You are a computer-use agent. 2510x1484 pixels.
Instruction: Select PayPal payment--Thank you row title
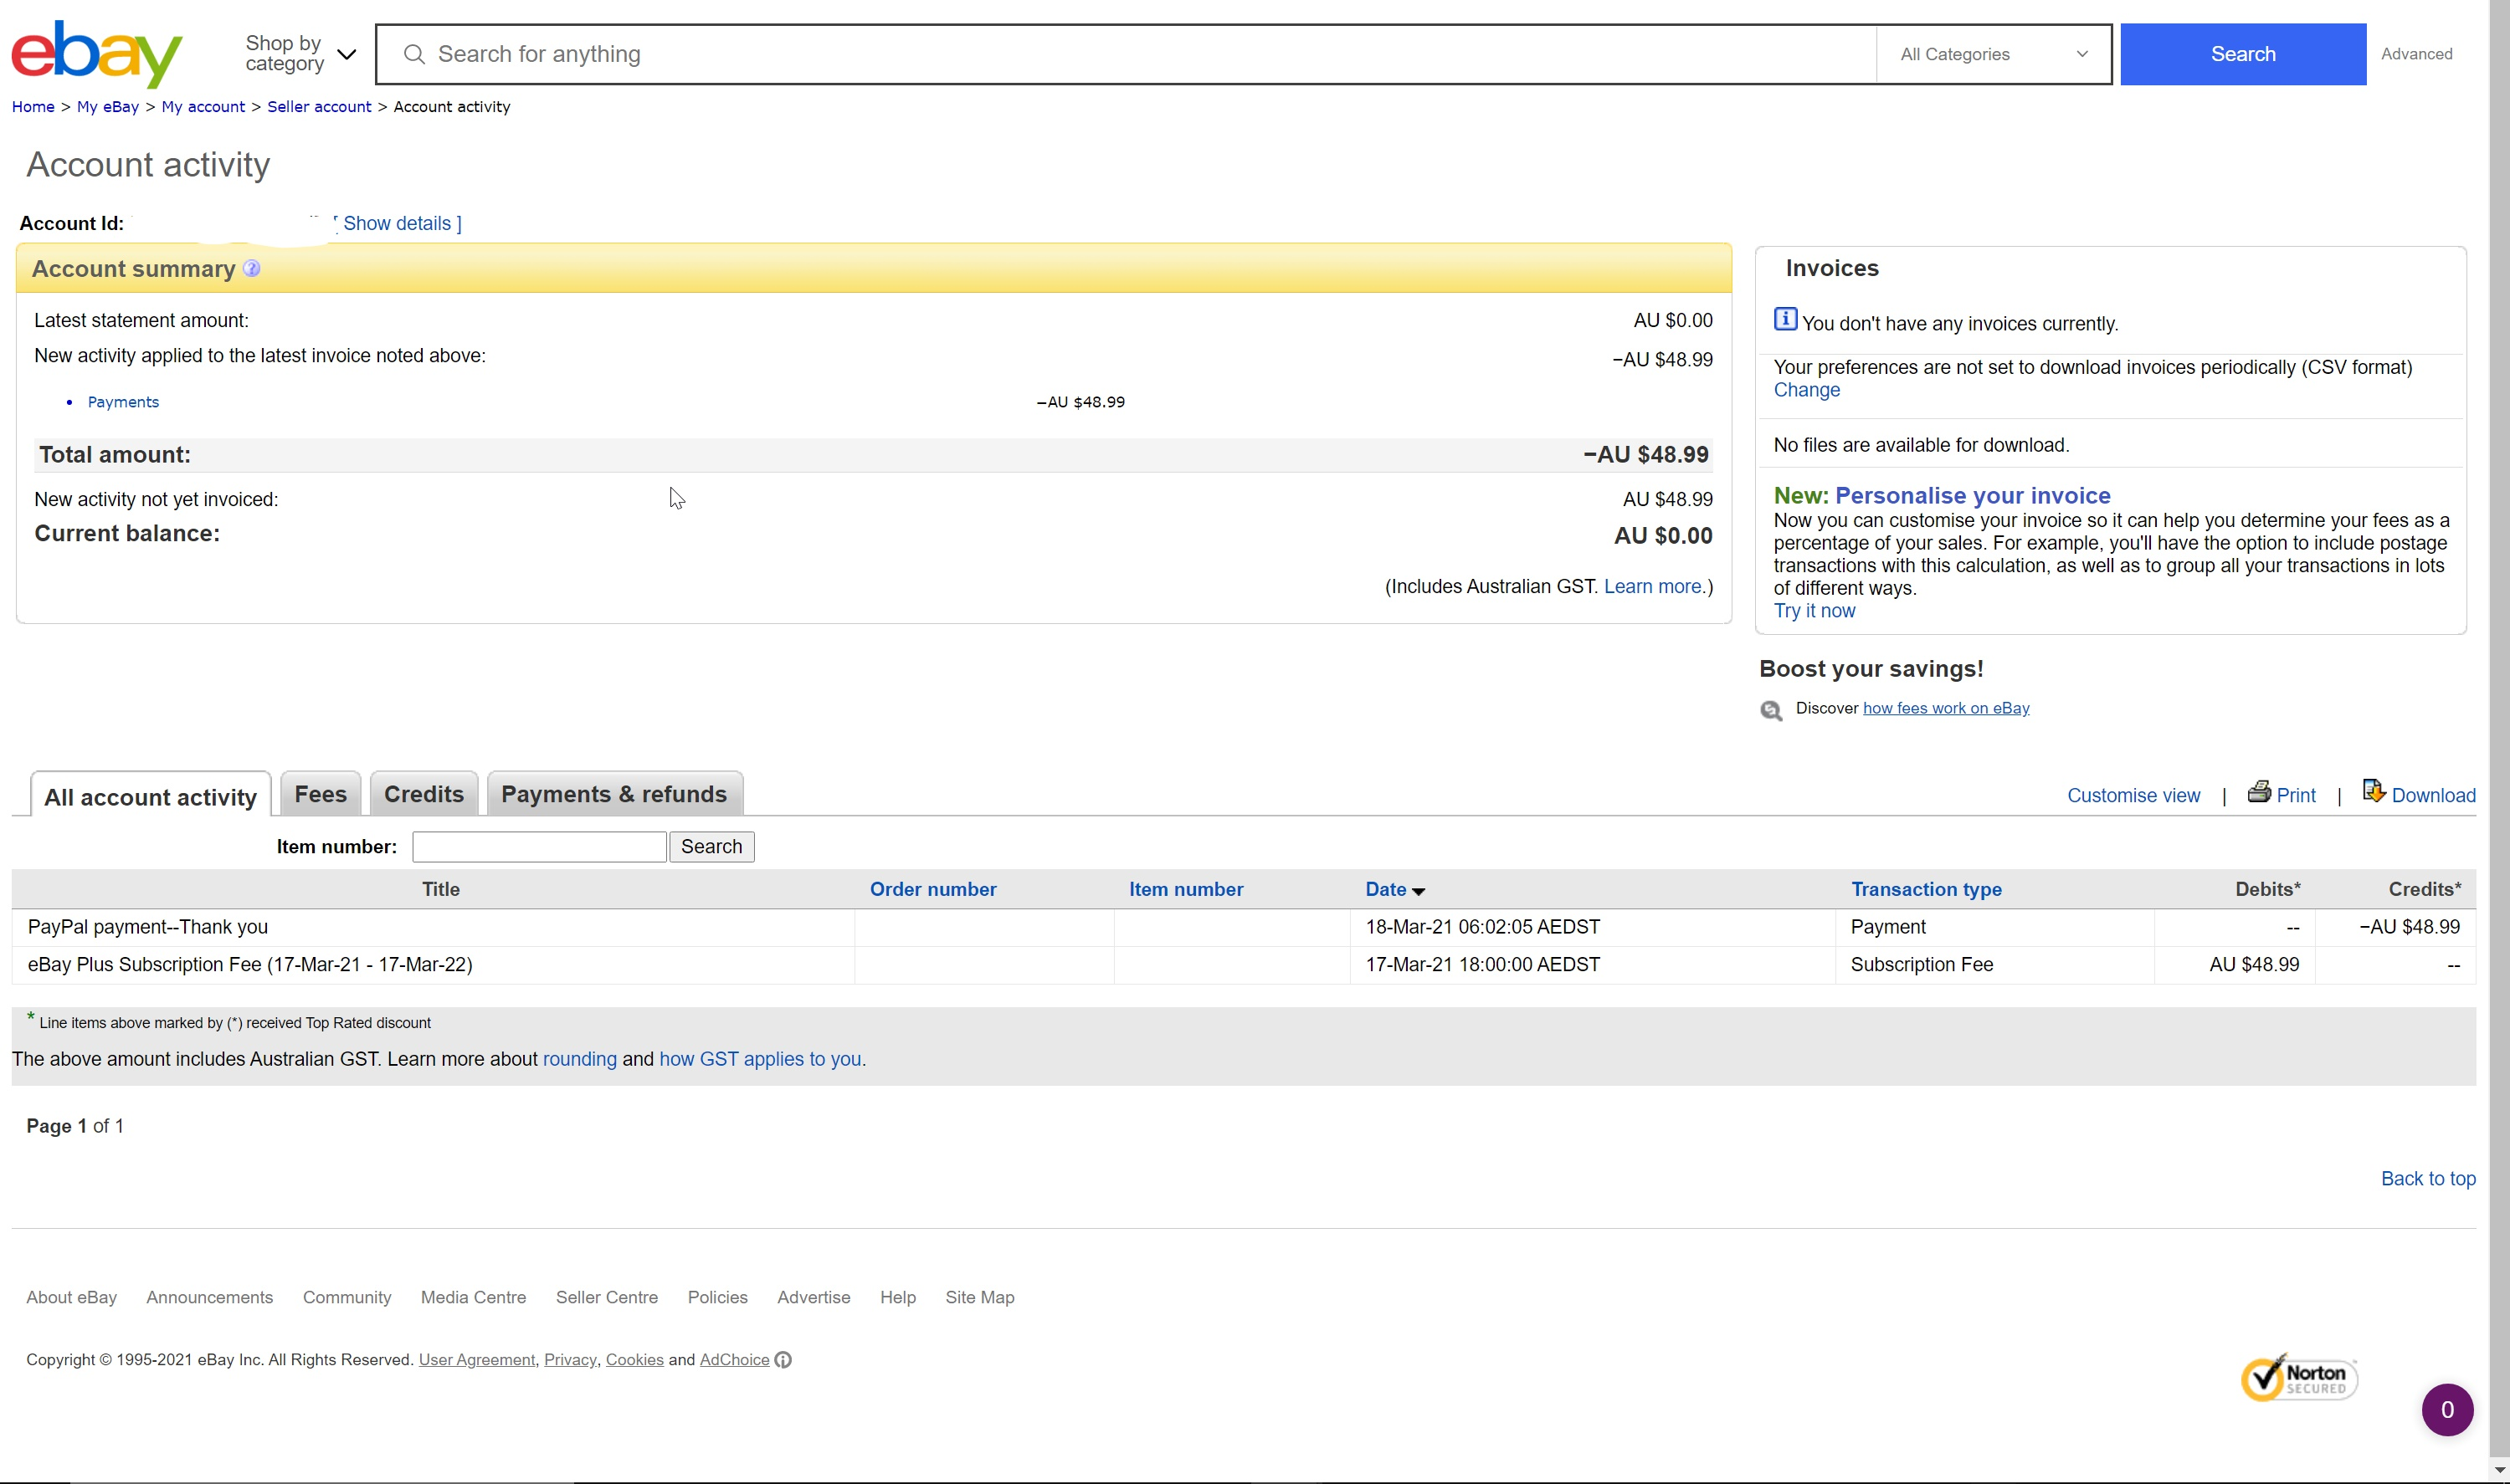(x=148, y=927)
